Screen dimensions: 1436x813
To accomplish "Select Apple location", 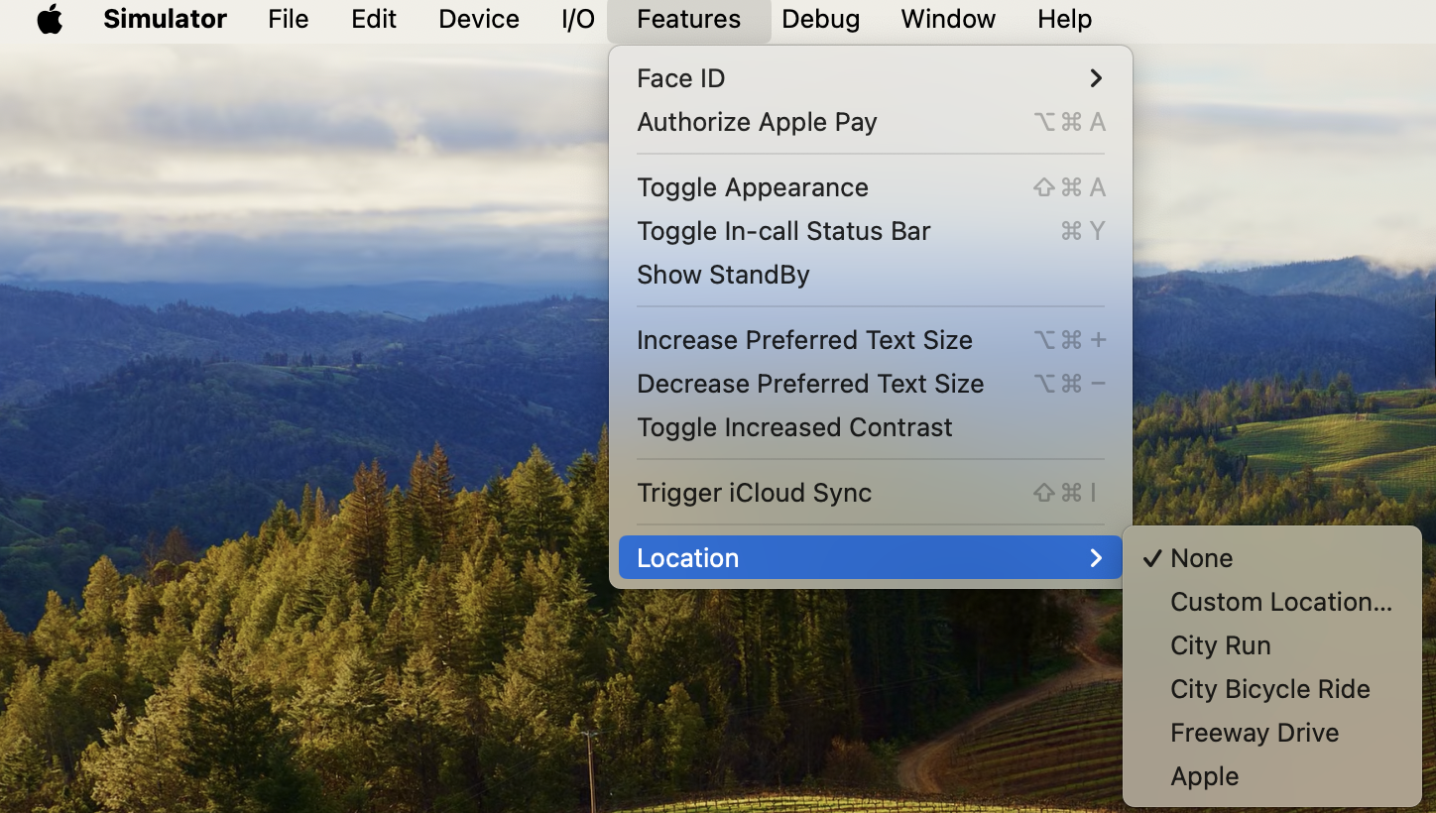I will (1272, 775).
